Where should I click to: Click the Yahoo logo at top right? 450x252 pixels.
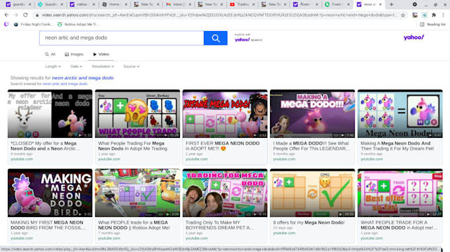click(414, 38)
